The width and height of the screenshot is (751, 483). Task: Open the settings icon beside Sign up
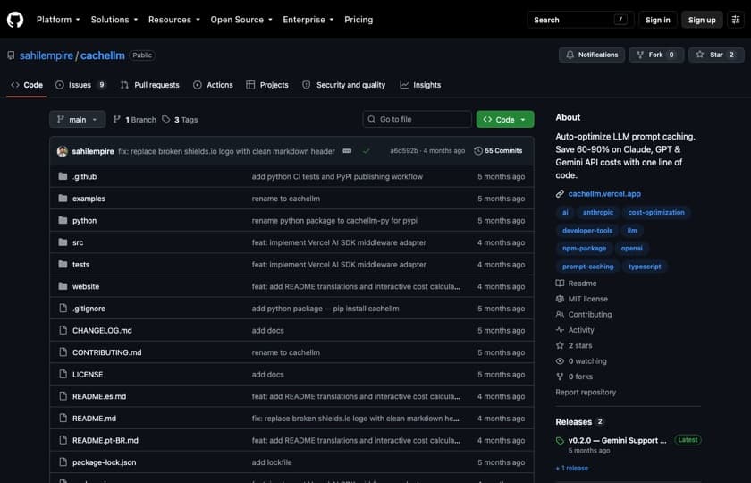(736, 20)
